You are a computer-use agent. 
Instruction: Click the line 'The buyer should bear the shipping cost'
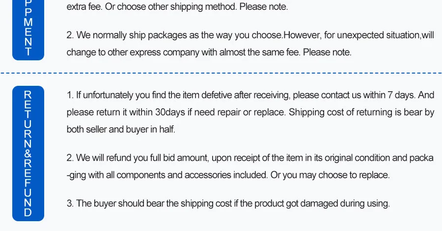[x=228, y=203]
